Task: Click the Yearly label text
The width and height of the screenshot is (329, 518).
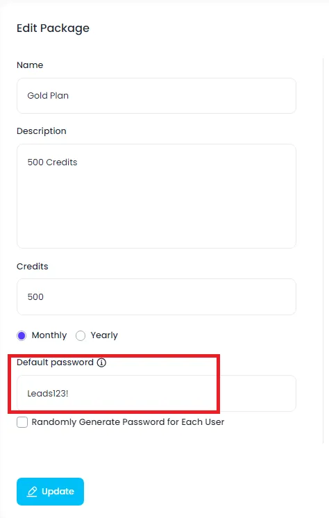Action: 104,335
